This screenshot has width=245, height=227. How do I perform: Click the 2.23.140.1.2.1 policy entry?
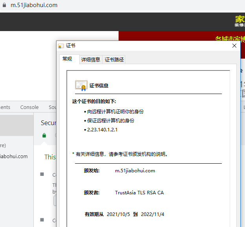click(x=102, y=129)
